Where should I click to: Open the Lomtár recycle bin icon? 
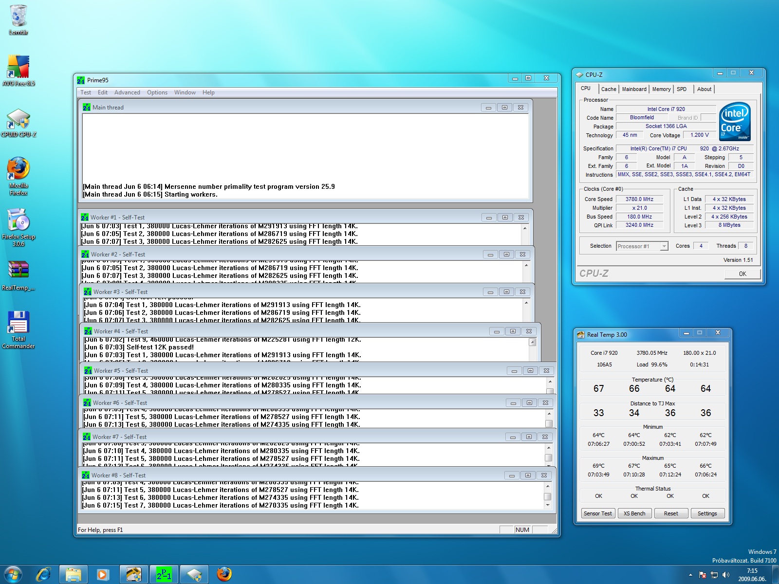coord(18,19)
